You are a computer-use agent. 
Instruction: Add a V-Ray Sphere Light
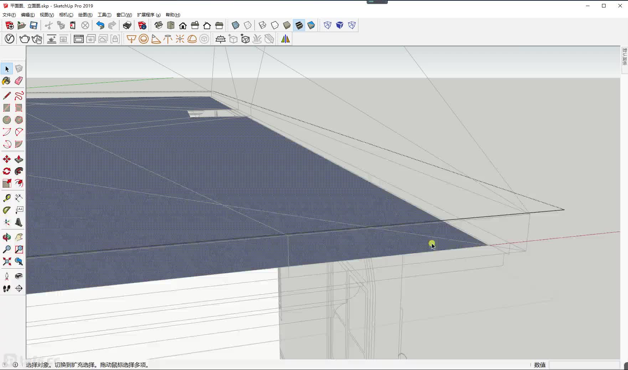[x=144, y=39]
